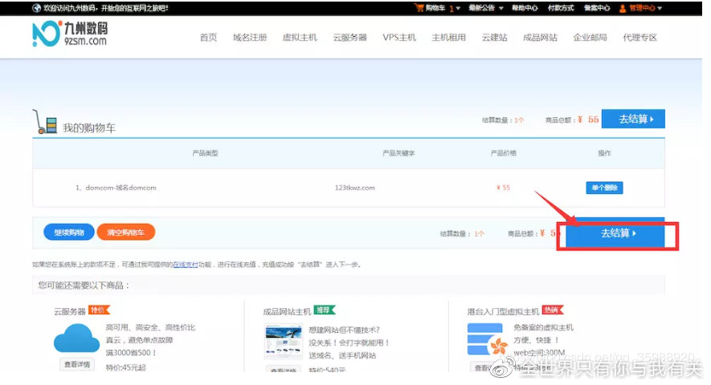The height and width of the screenshot is (385, 711).
Task: Click 查看详情 under the cloud server
Action: pos(77,365)
